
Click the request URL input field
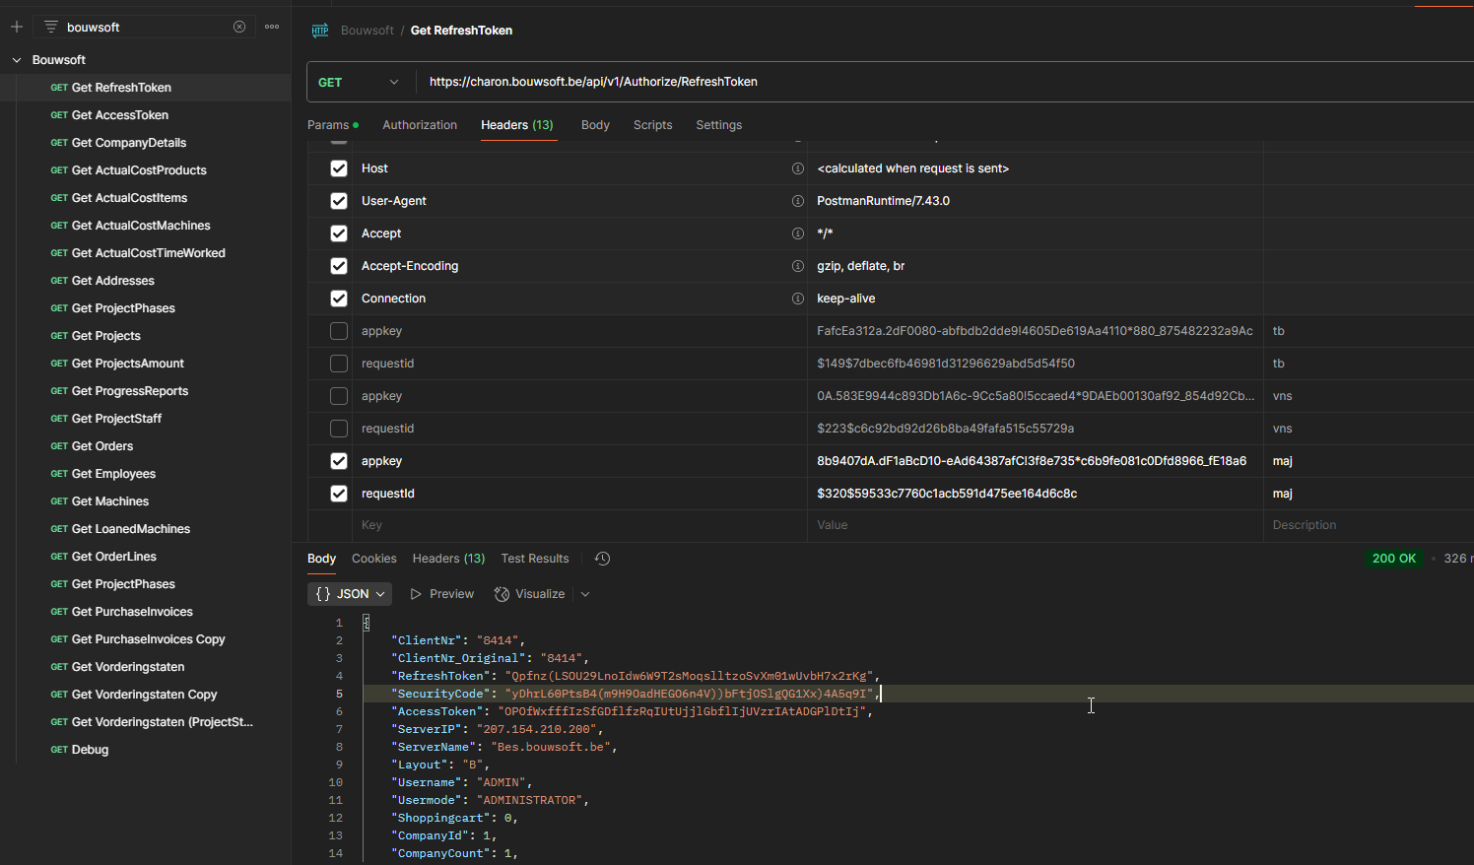click(946, 82)
